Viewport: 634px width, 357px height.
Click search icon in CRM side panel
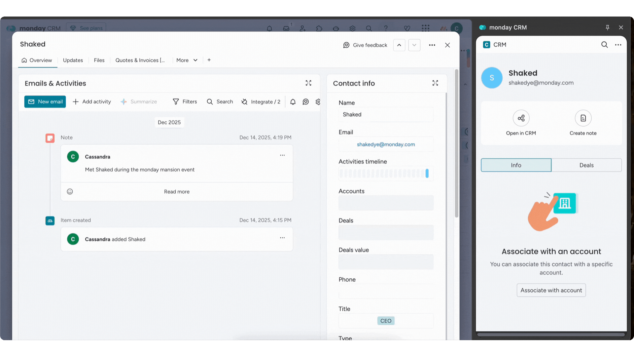(604, 45)
